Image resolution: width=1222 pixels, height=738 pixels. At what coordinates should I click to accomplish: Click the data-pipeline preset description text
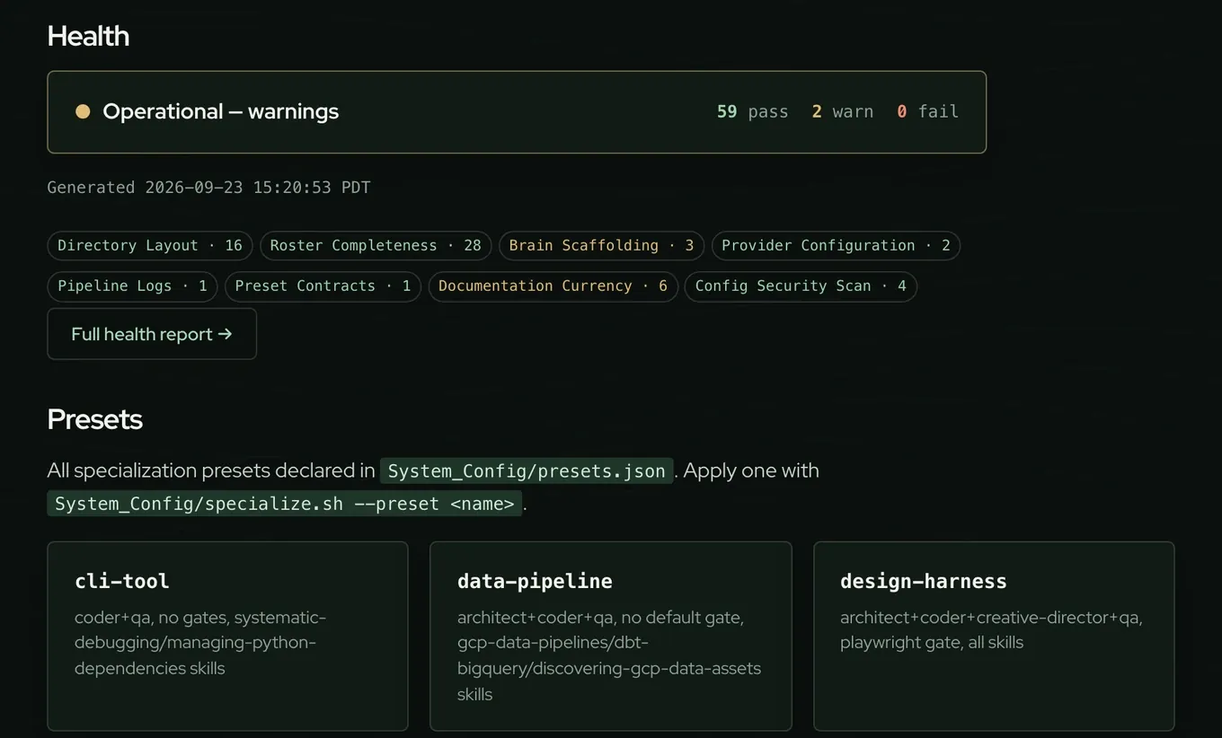point(609,655)
